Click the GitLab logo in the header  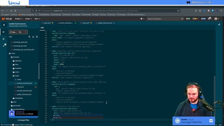7,19
